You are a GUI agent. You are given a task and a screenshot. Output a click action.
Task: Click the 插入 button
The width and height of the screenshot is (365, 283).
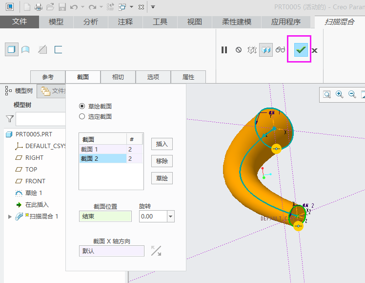[x=162, y=144]
